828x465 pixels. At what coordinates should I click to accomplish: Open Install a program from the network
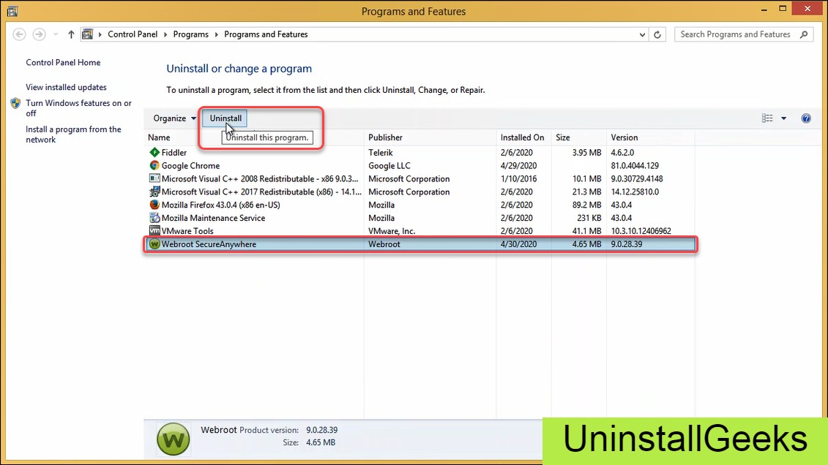pyautogui.click(x=73, y=135)
